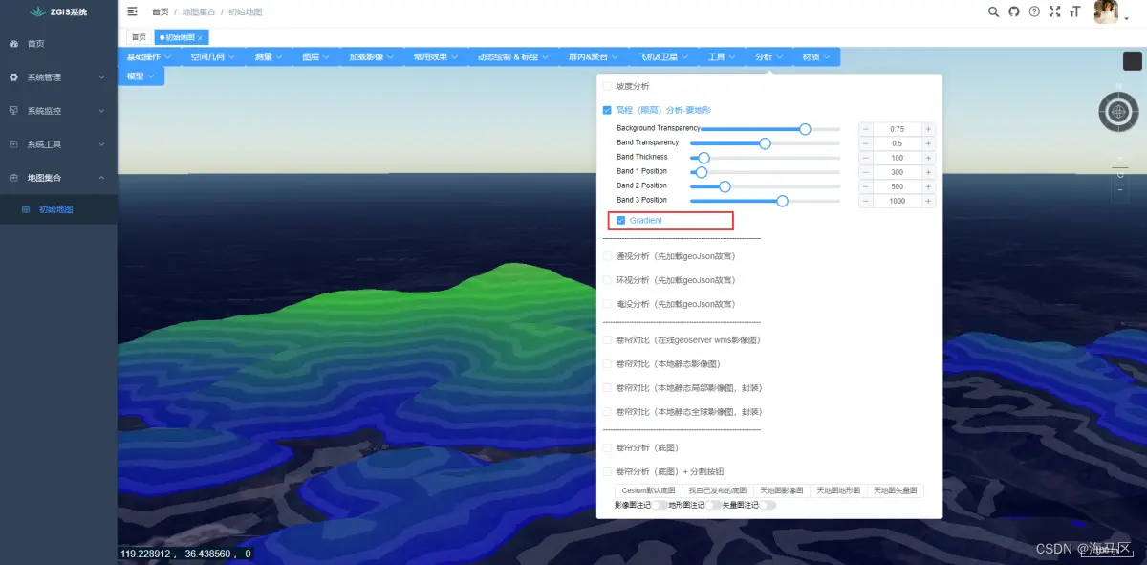This screenshot has height=565, width=1147.
Task: Open the user avatar dropdown
Action: tap(1105, 13)
